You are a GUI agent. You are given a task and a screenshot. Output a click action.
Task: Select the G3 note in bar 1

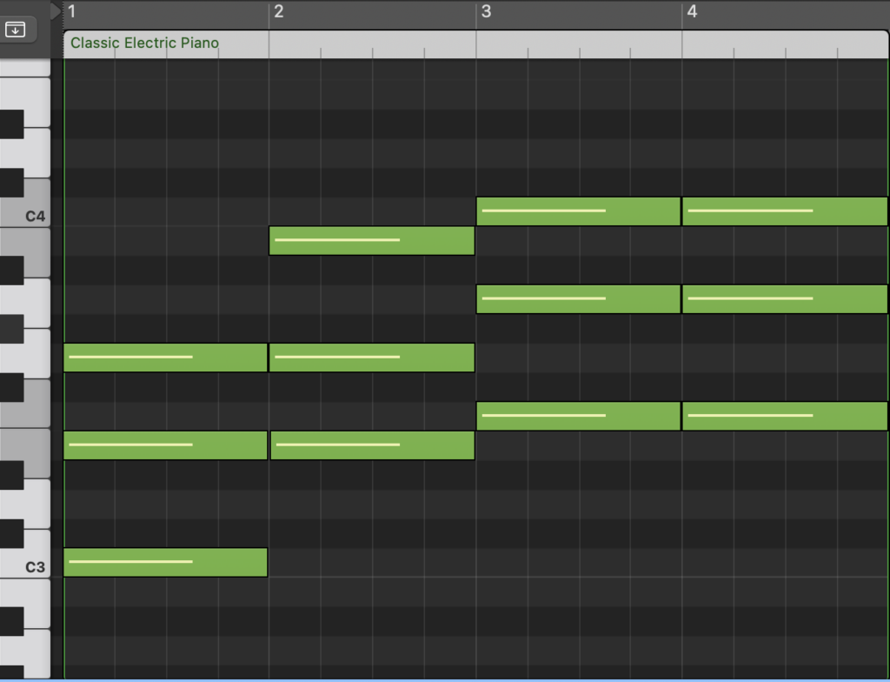[165, 358]
